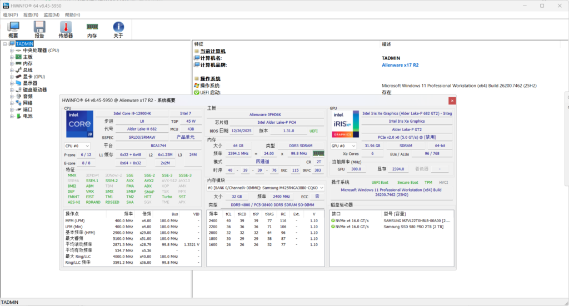
Task: Expand the 中央处理器 (CPU) tree node
Action: [x=12, y=51]
